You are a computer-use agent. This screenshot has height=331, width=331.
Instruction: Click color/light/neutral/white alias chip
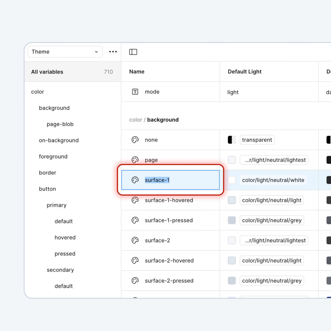click(273, 180)
